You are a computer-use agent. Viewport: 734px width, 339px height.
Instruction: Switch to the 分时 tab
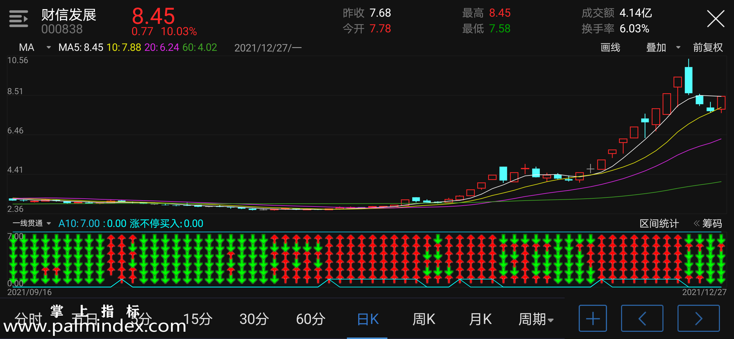28,319
